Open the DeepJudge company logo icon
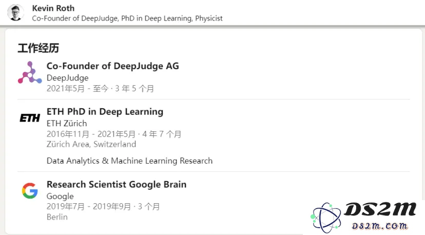The height and width of the screenshot is (235, 425). [30, 72]
